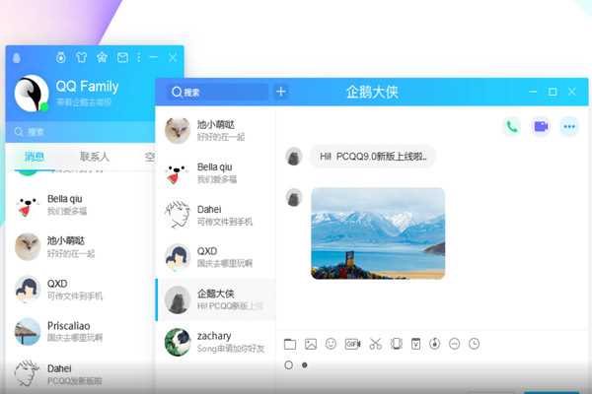Click the send file folder icon
Image resolution: width=592 pixels, height=394 pixels.
coord(290,344)
